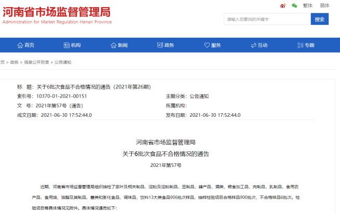340x214 pixels.
Task: Open the 专题 navigation tab
Action: point(309,45)
